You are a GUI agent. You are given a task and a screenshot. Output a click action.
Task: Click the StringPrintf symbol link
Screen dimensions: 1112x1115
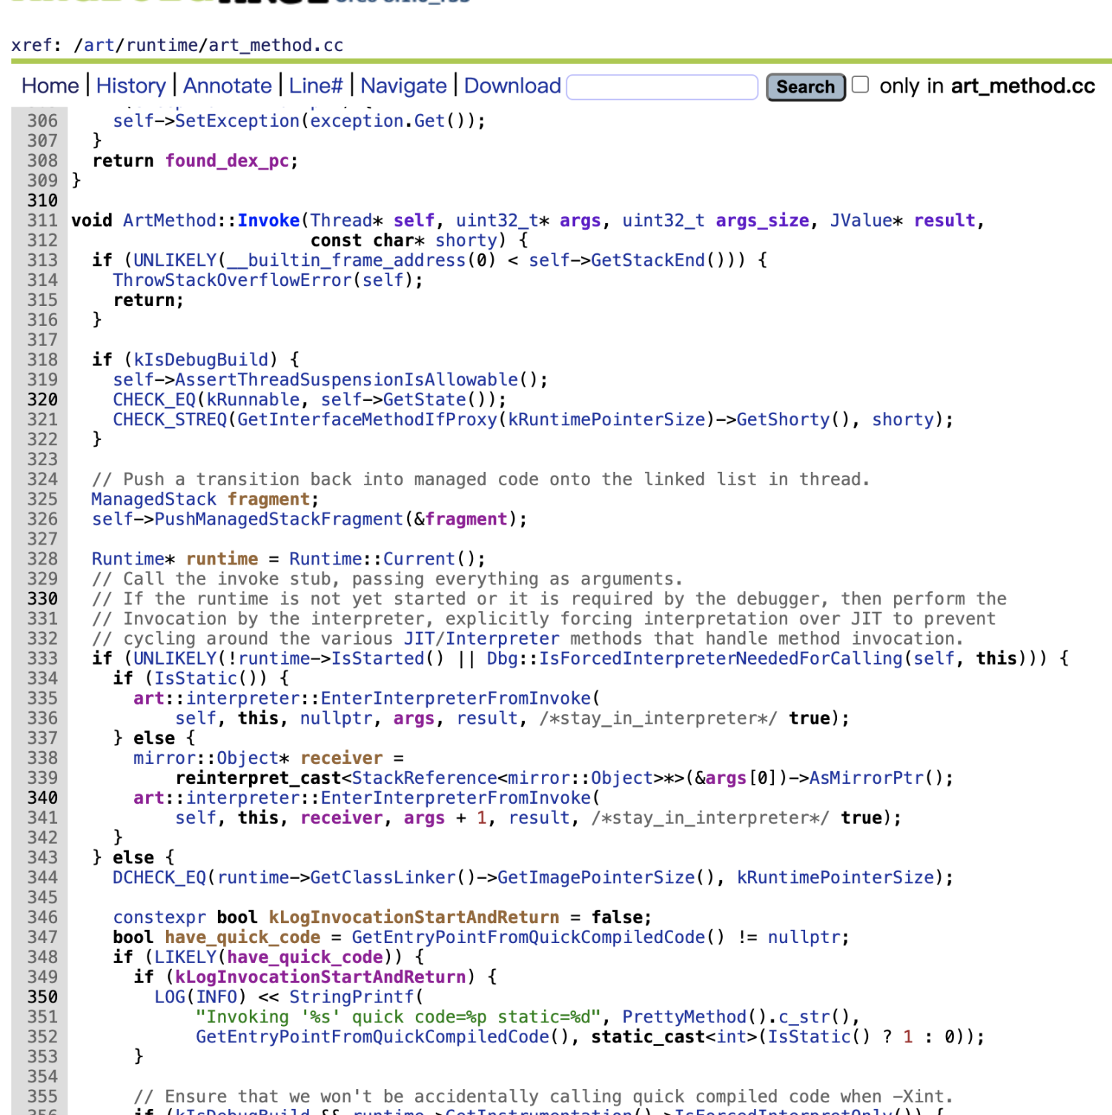[x=352, y=997]
